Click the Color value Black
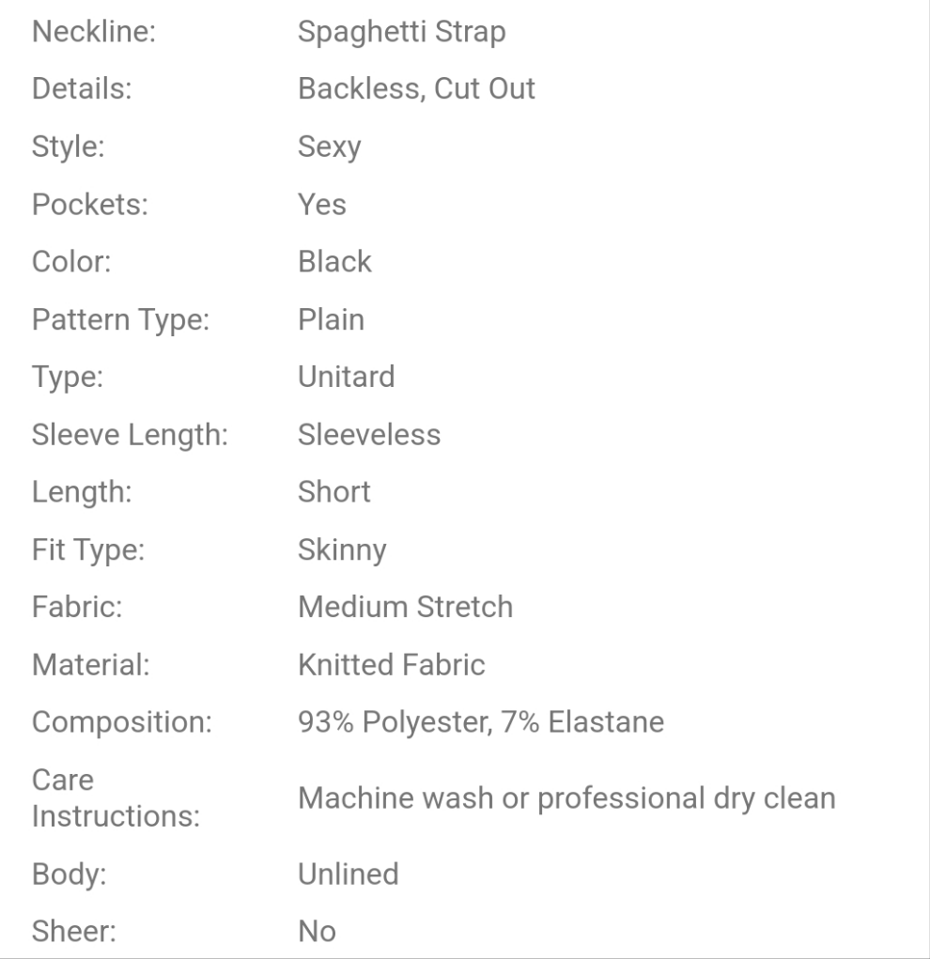The height and width of the screenshot is (959, 930). 334,261
